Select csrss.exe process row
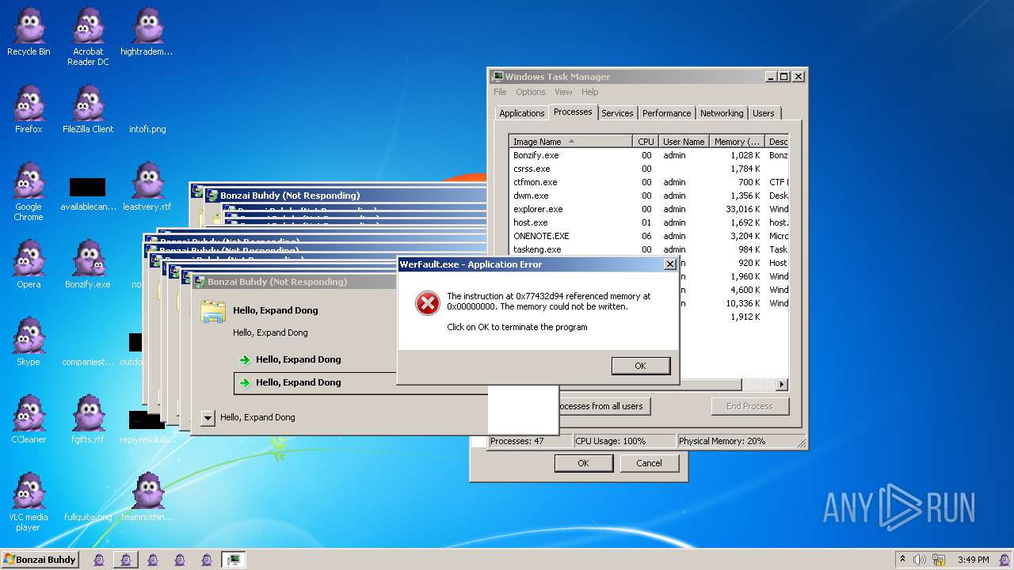This screenshot has height=570, width=1014. click(x=649, y=169)
